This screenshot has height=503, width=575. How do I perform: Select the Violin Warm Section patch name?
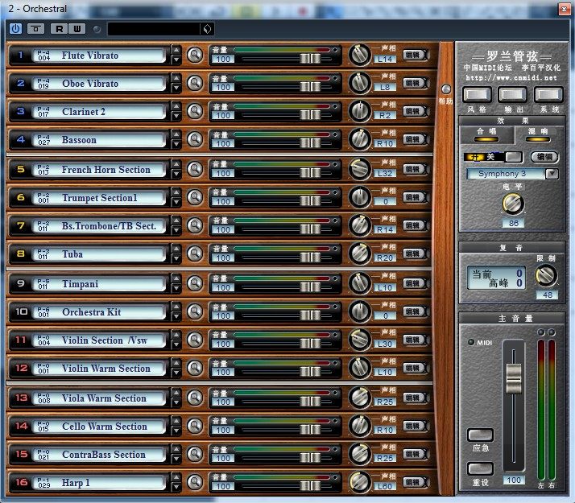click(105, 369)
